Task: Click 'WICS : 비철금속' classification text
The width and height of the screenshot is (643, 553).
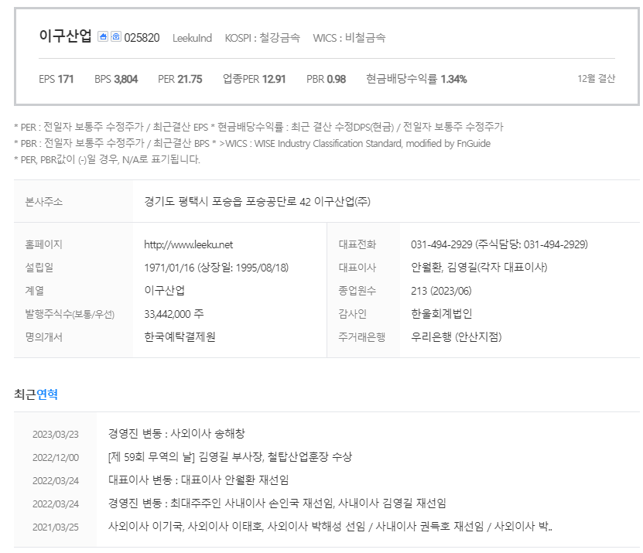Action: [349, 38]
